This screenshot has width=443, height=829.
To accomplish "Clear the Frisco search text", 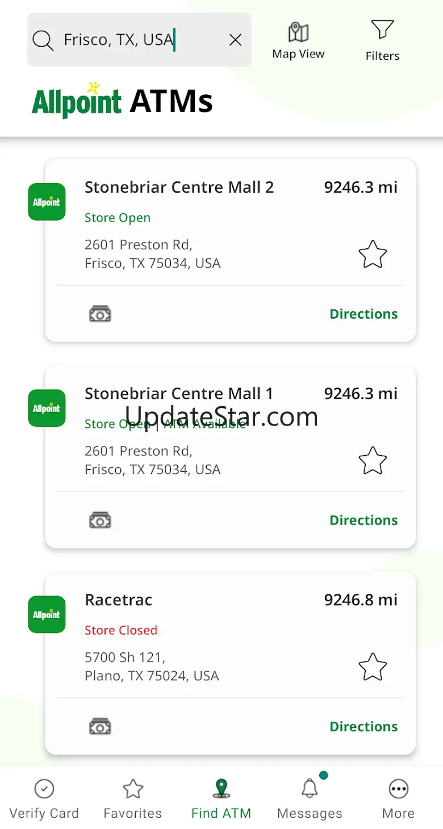I will 235,40.
